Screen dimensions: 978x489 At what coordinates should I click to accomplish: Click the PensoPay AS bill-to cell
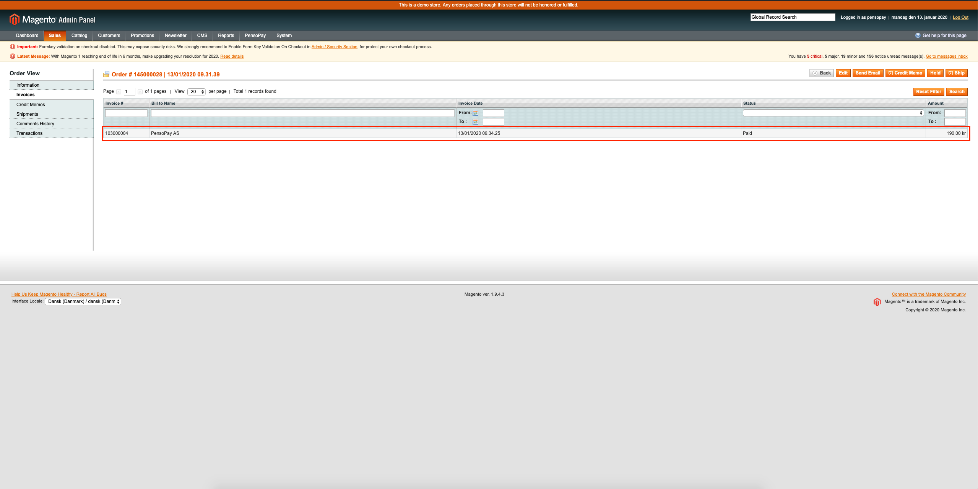(x=303, y=133)
